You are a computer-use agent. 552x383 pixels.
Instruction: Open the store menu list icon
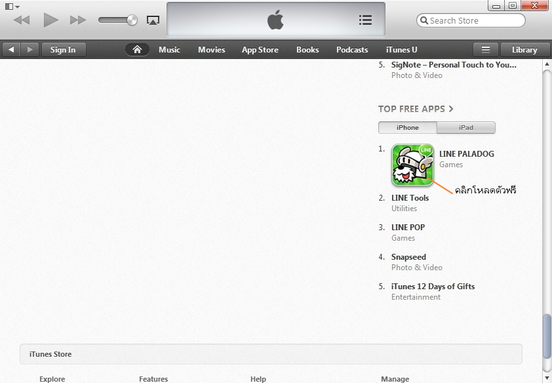click(x=486, y=50)
